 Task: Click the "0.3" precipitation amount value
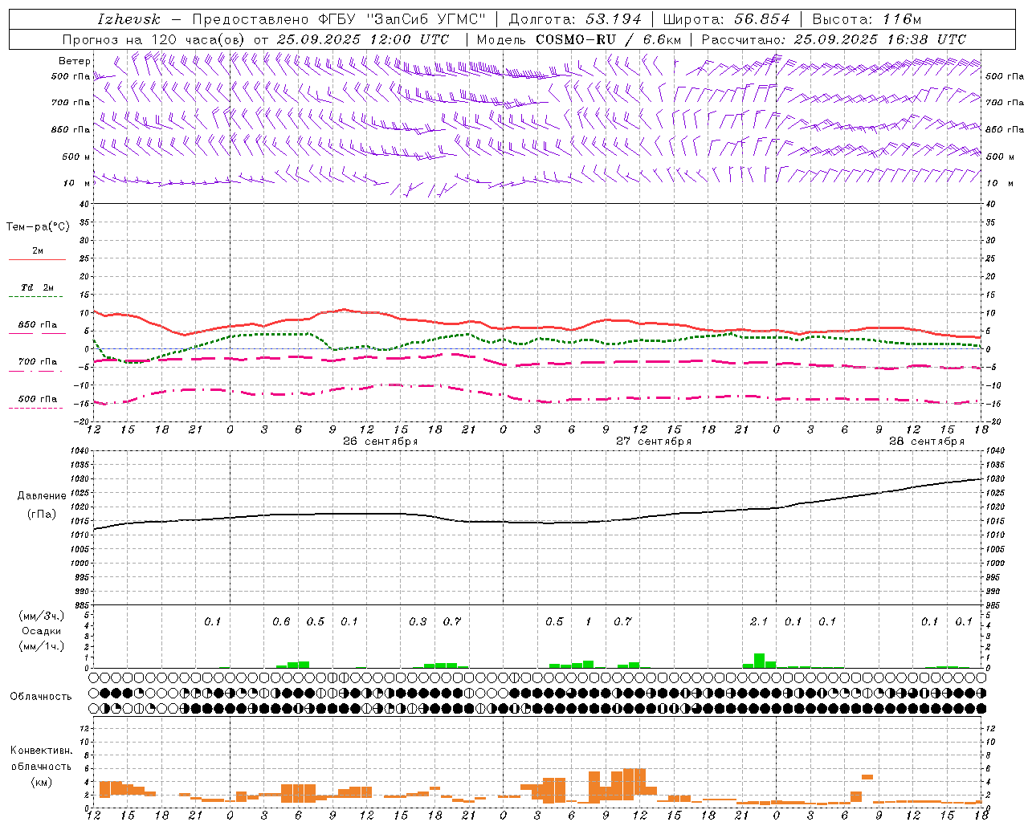[418, 622]
